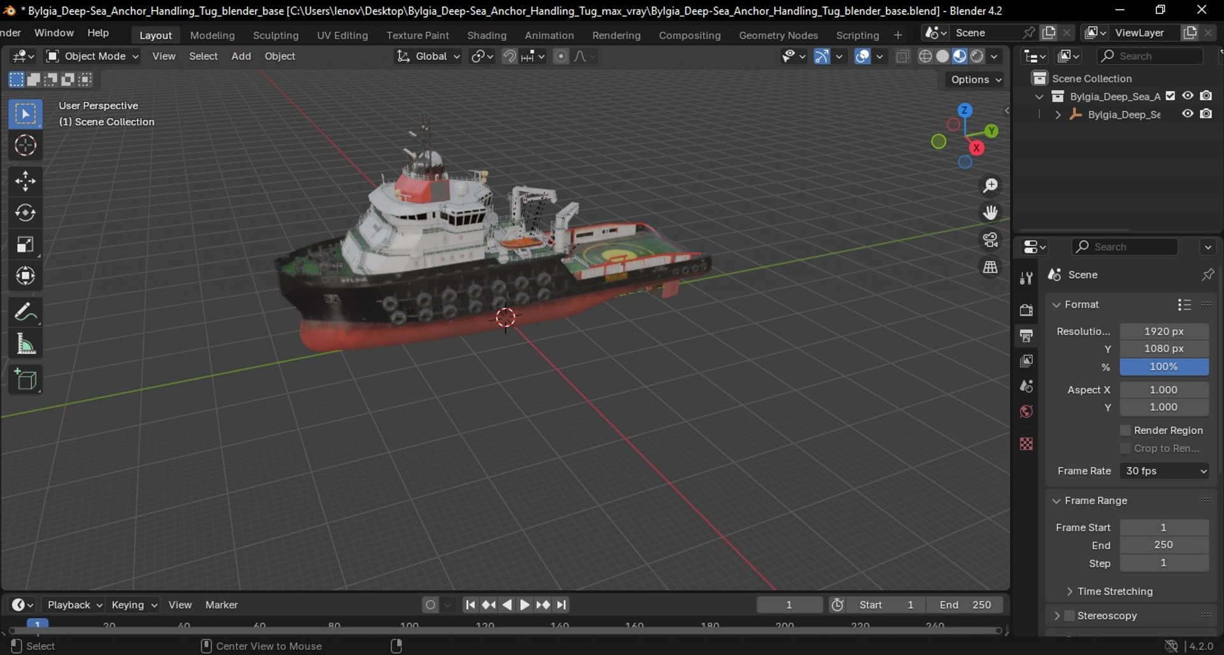
Task: Open Frame Rate 30 fps dropdown
Action: coord(1165,471)
